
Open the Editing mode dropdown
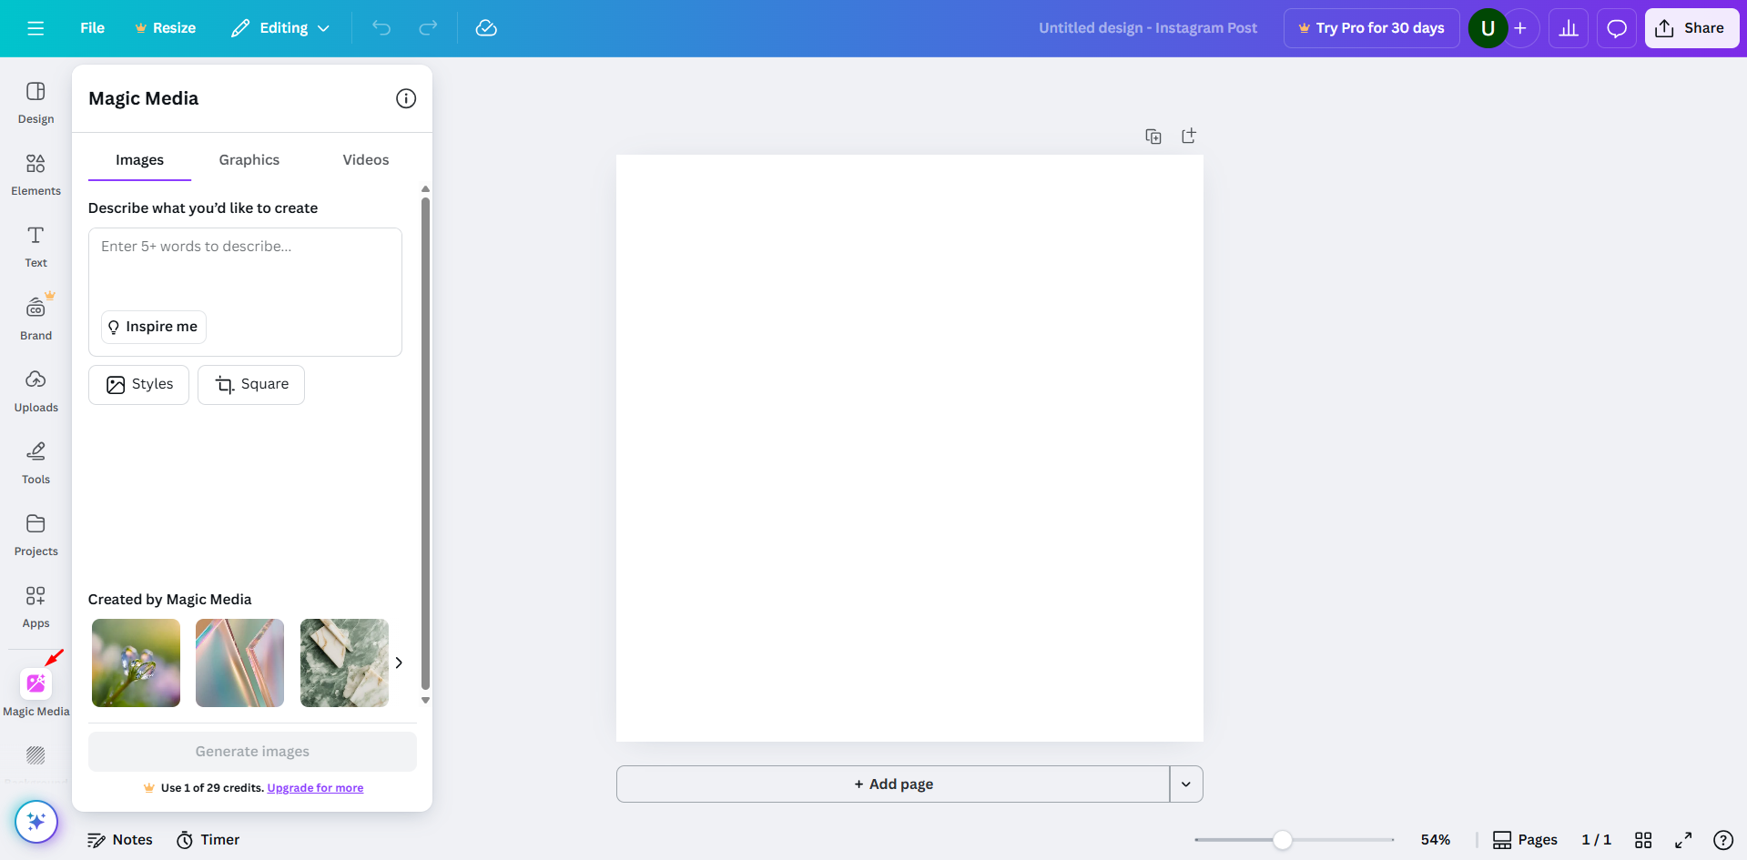click(x=279, y=28)
